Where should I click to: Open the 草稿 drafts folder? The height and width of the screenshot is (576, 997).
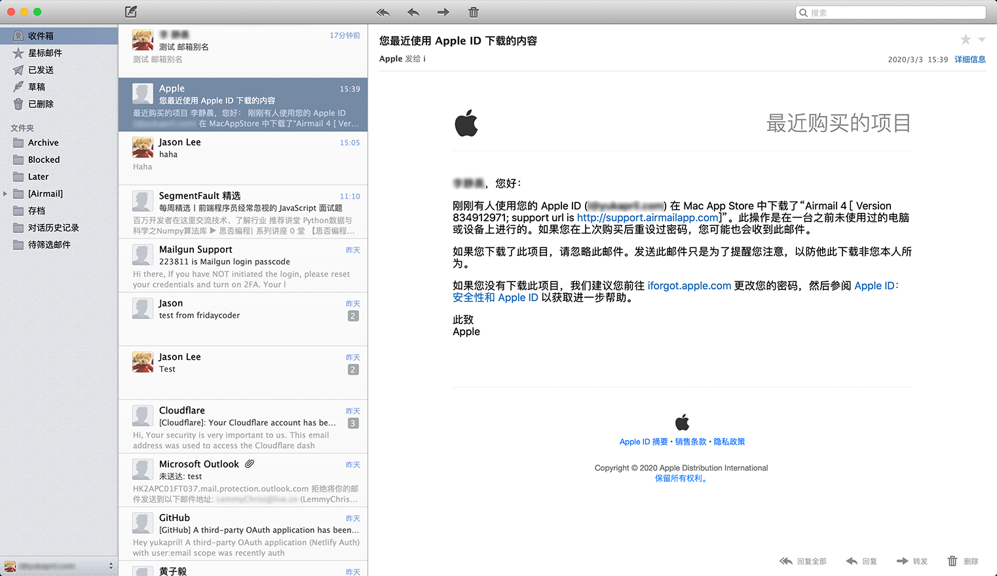37,87
